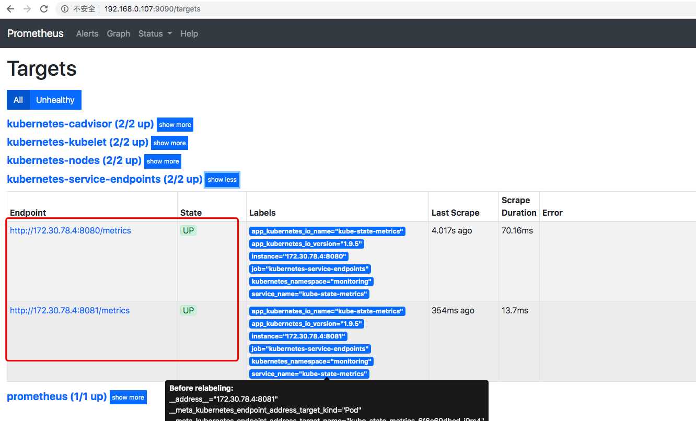
Task: Open endpoint http://172.30.78.4:8080/metrics
Action: 71,230
